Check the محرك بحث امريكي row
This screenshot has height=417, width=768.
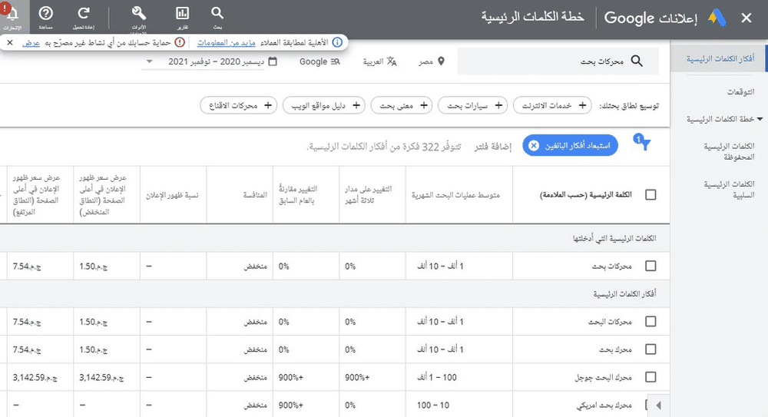pyautogui.click(x=647, y=405)
